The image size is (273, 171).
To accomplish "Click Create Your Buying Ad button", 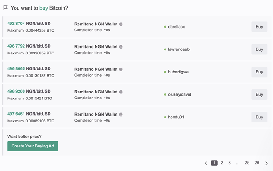I will pos(33,146).
